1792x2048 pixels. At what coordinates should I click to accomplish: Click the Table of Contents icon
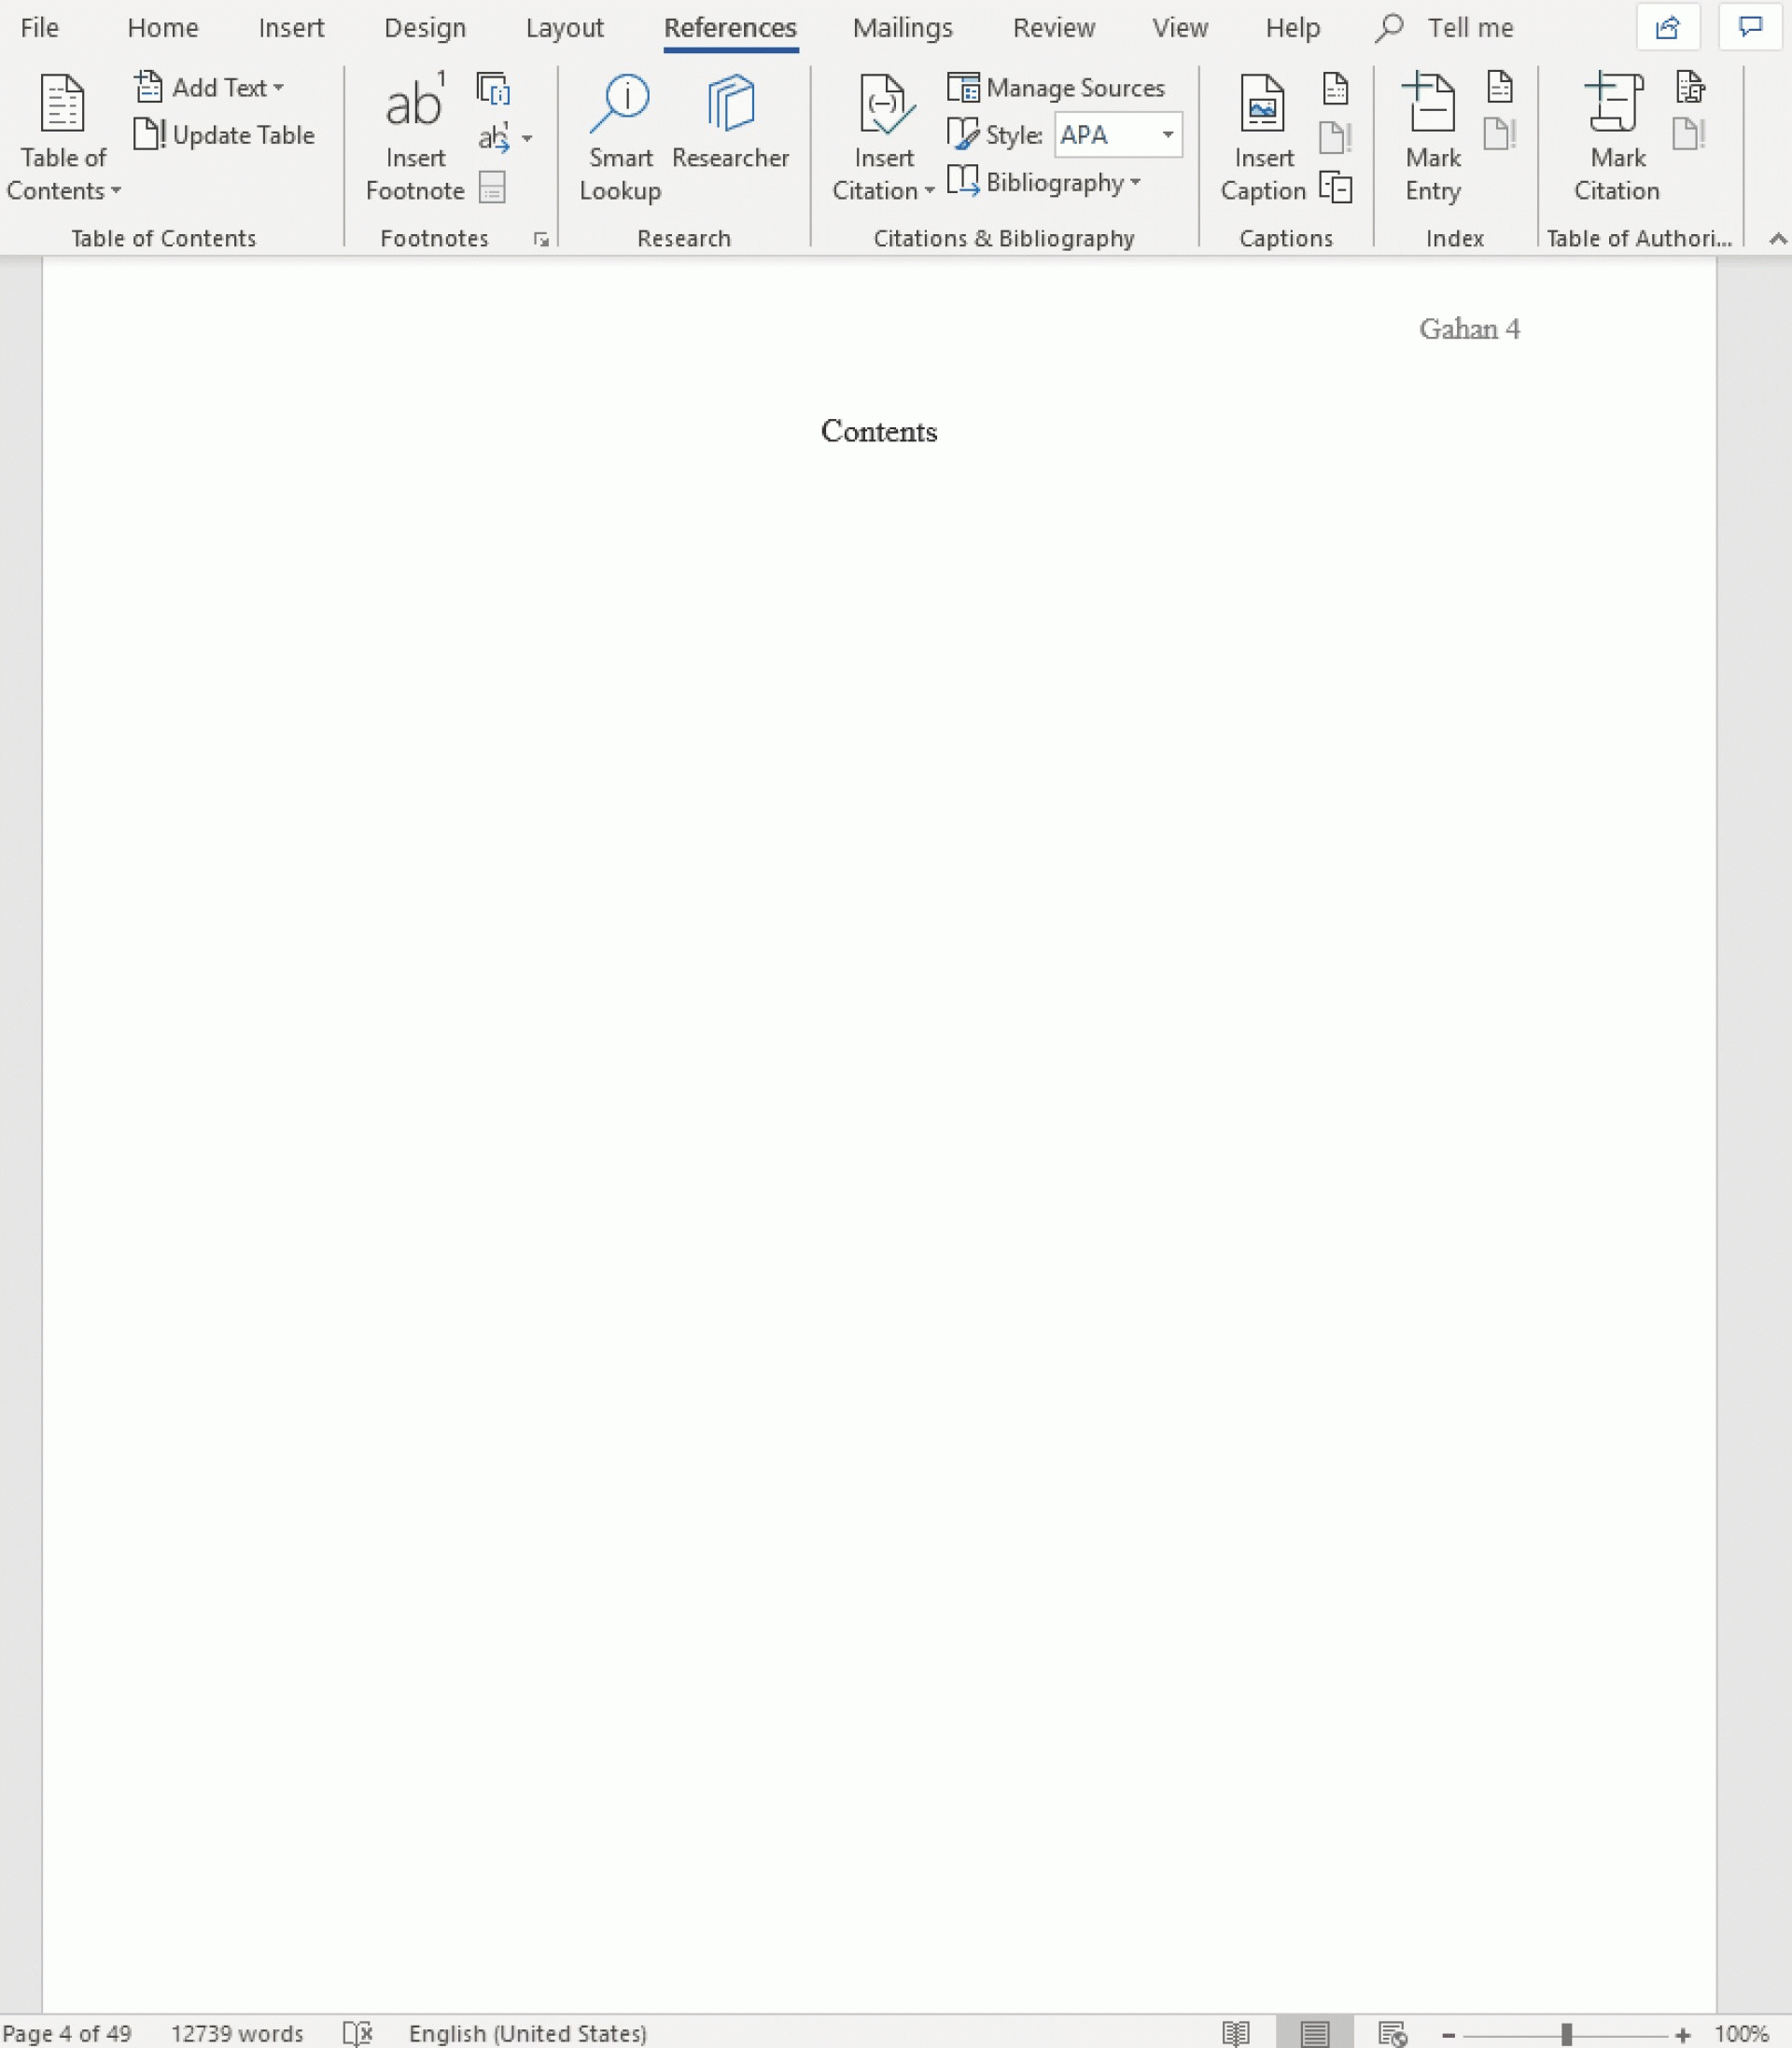tap(64, 131)
